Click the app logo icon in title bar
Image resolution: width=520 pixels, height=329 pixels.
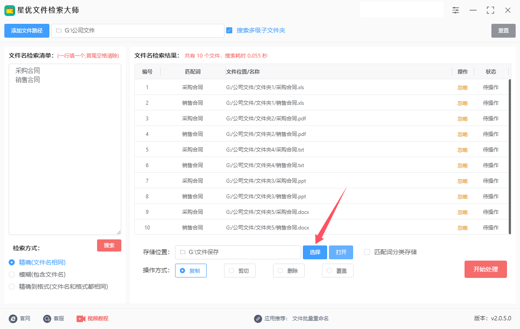click(x=10, y=10)
